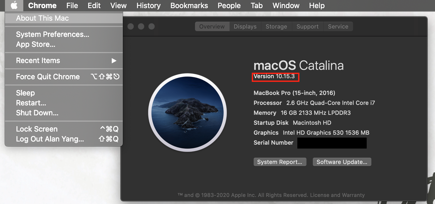Open the People menu
Viewport: 435px width, 204px height.
(x=229, y=5)
